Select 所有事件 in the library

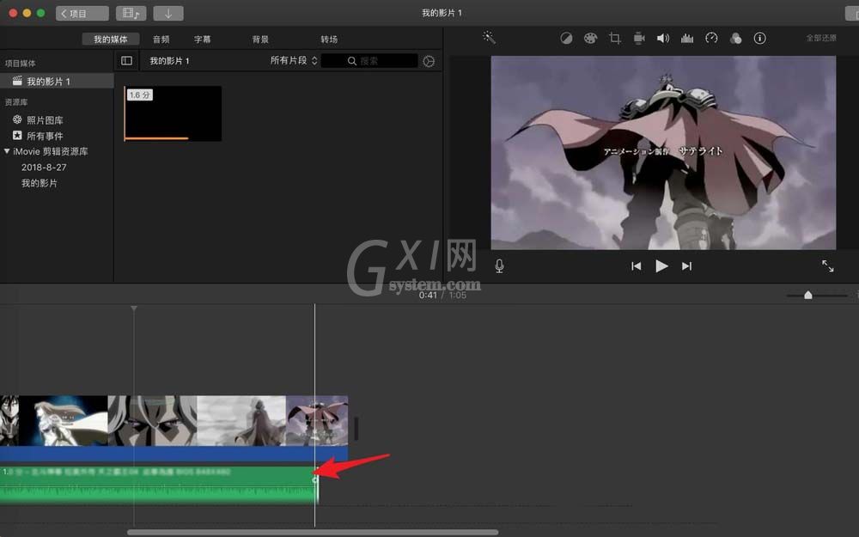pos(38,136)
